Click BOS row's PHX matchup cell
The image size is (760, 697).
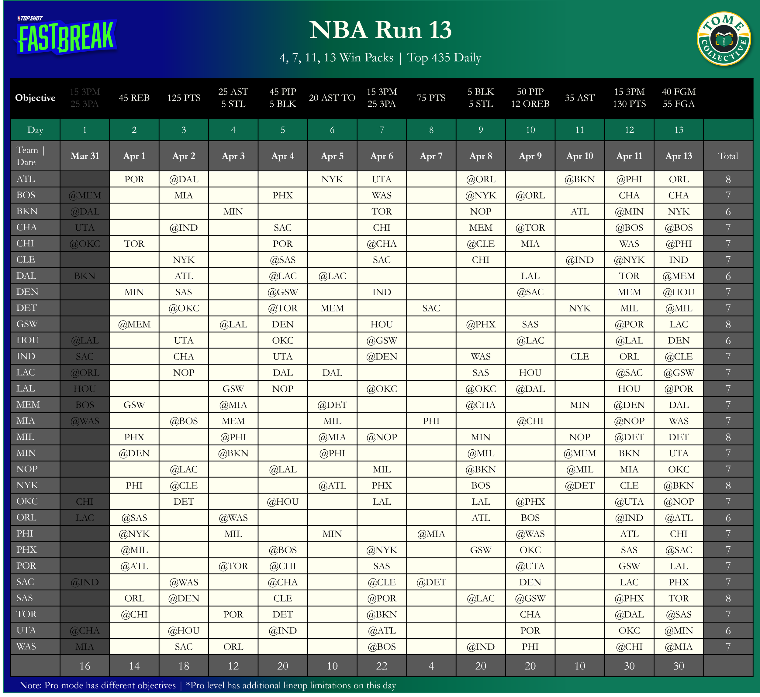tap(283, 195)
